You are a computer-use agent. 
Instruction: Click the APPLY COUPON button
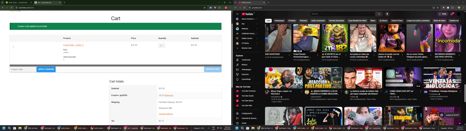[x=46, y=69]
